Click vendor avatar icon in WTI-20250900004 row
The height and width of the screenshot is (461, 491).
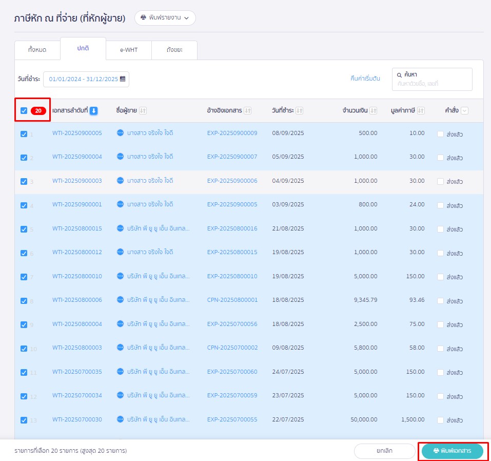tap(120, 157)
